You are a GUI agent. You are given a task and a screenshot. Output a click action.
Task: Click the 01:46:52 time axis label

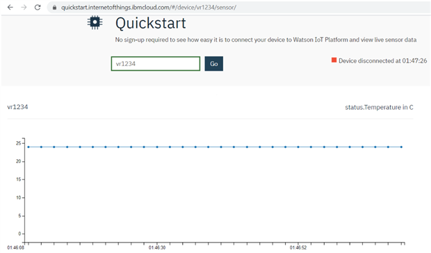[298, 247]
